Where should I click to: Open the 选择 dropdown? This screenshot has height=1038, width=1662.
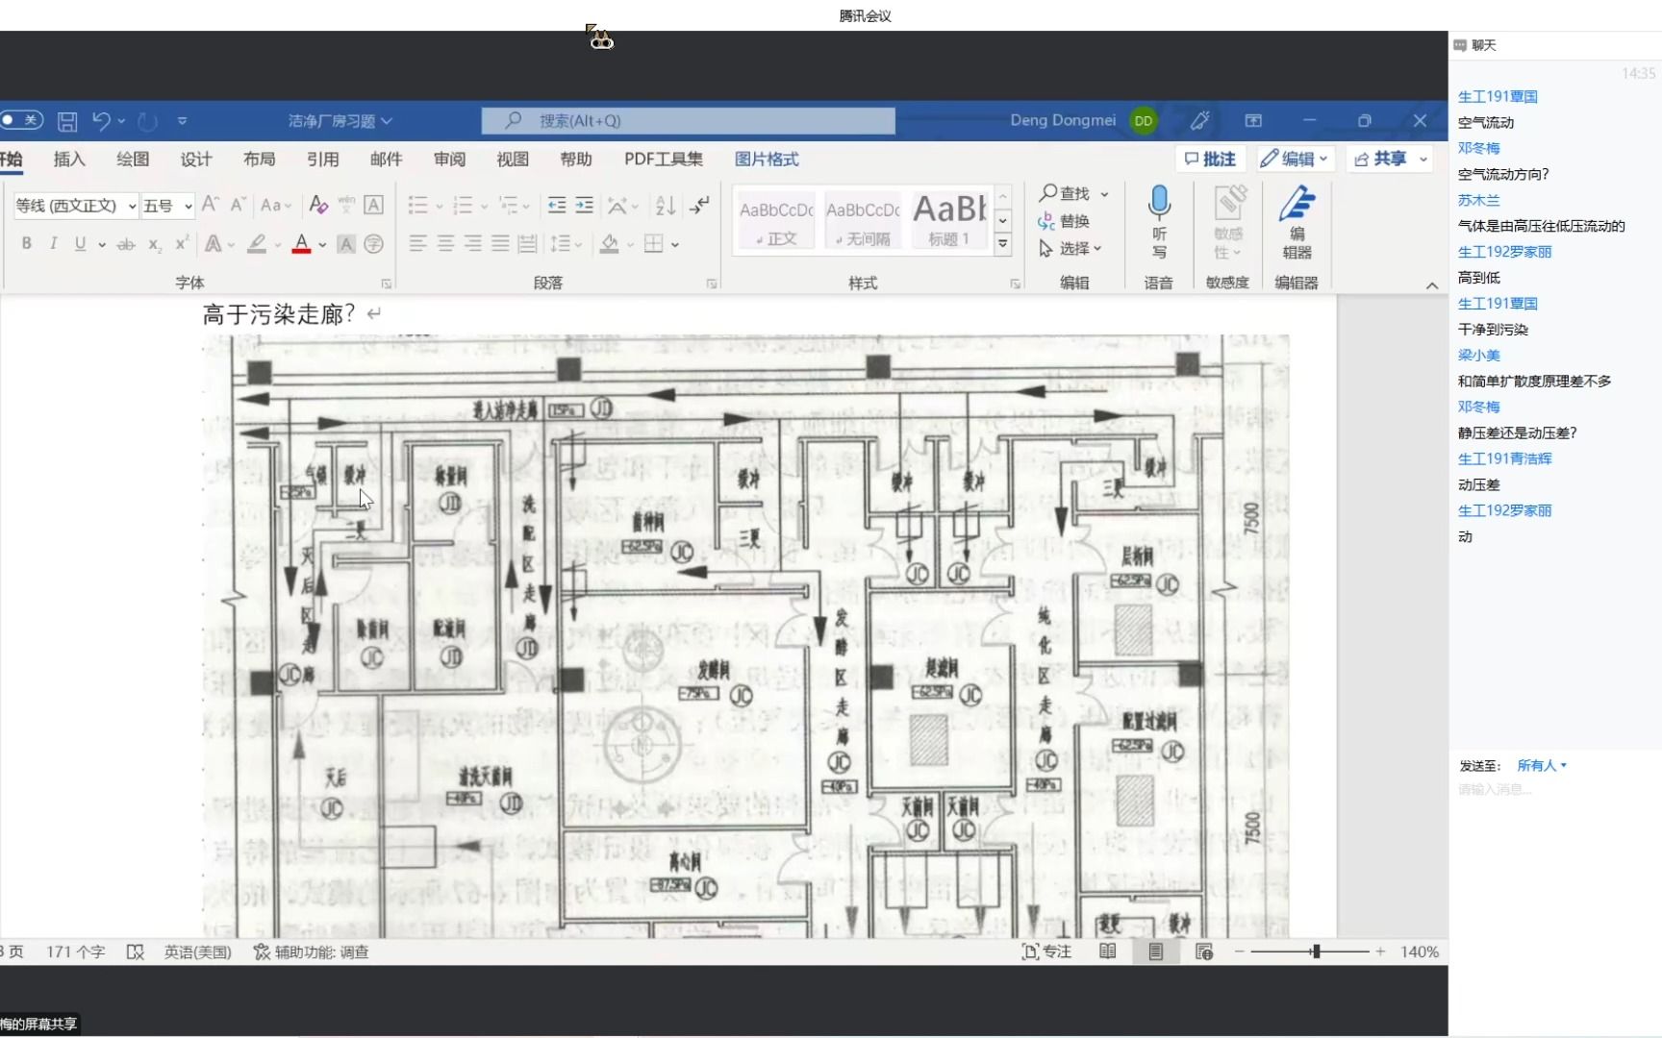[x=1070, y=249]
